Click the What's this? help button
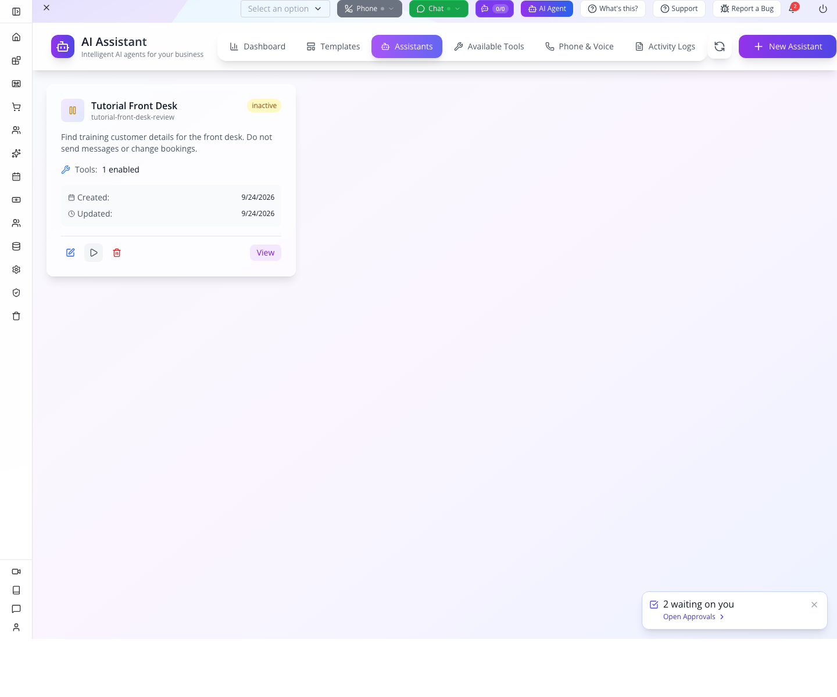Viewport: 837px width, 697px height. pos(613,9)
